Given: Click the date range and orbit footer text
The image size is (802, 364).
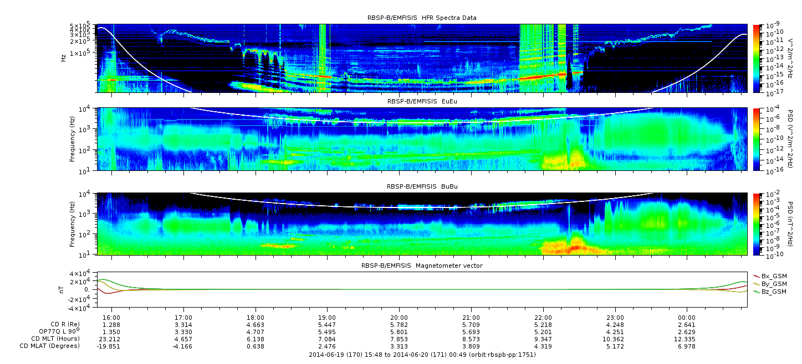Looking at the screenshot, I should point(422,354).
